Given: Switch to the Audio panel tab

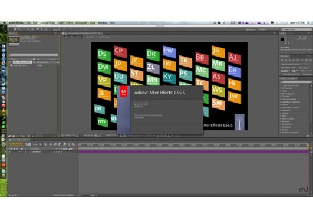Looking at the screenshot, I should pos(291,34).
